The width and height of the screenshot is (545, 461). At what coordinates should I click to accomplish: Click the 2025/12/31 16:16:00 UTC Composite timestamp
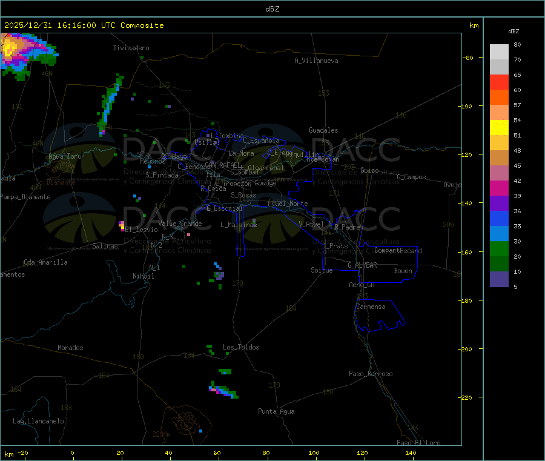(84, 25)
